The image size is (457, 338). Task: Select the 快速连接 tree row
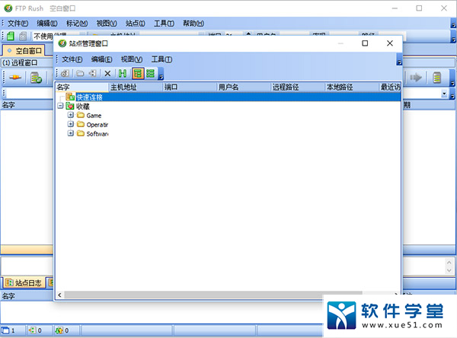(x=228, y=97)
